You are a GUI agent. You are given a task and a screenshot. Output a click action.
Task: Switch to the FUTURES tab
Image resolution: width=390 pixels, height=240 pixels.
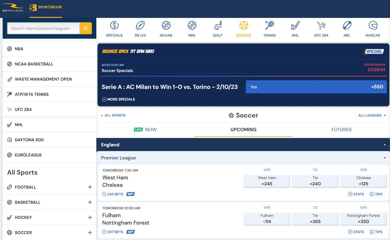point(342,129)
